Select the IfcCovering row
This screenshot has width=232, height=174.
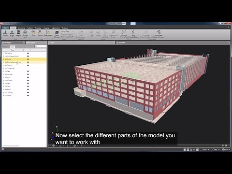click(x=24, y=92)
